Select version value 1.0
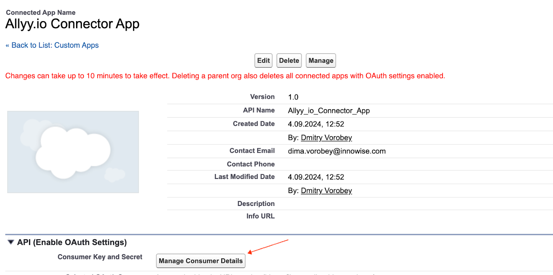The width and height of the screenshot is (553, 275). [293, 97]
